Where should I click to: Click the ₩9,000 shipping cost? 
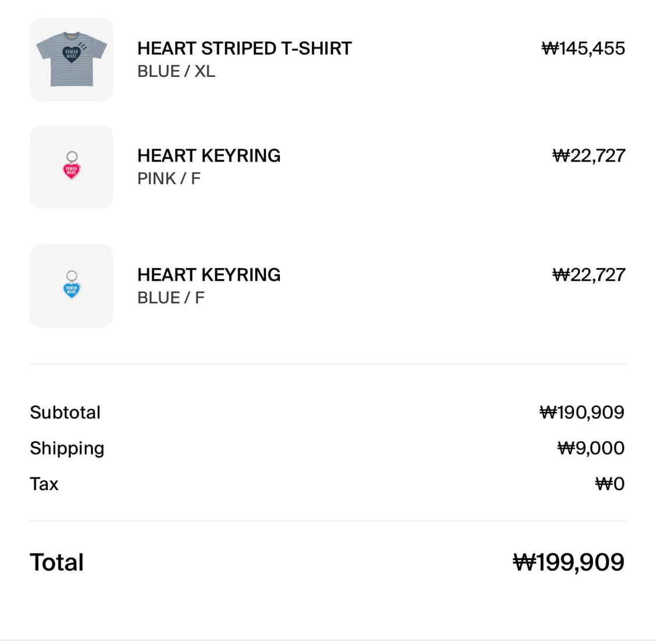point(591,448)
